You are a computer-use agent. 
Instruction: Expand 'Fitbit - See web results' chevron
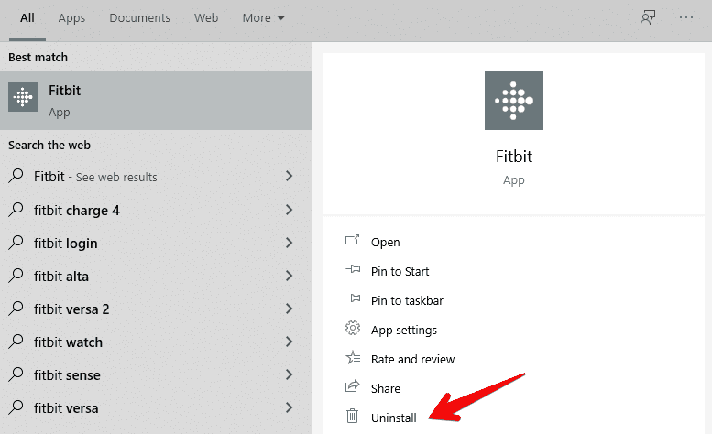pos(290,176)
